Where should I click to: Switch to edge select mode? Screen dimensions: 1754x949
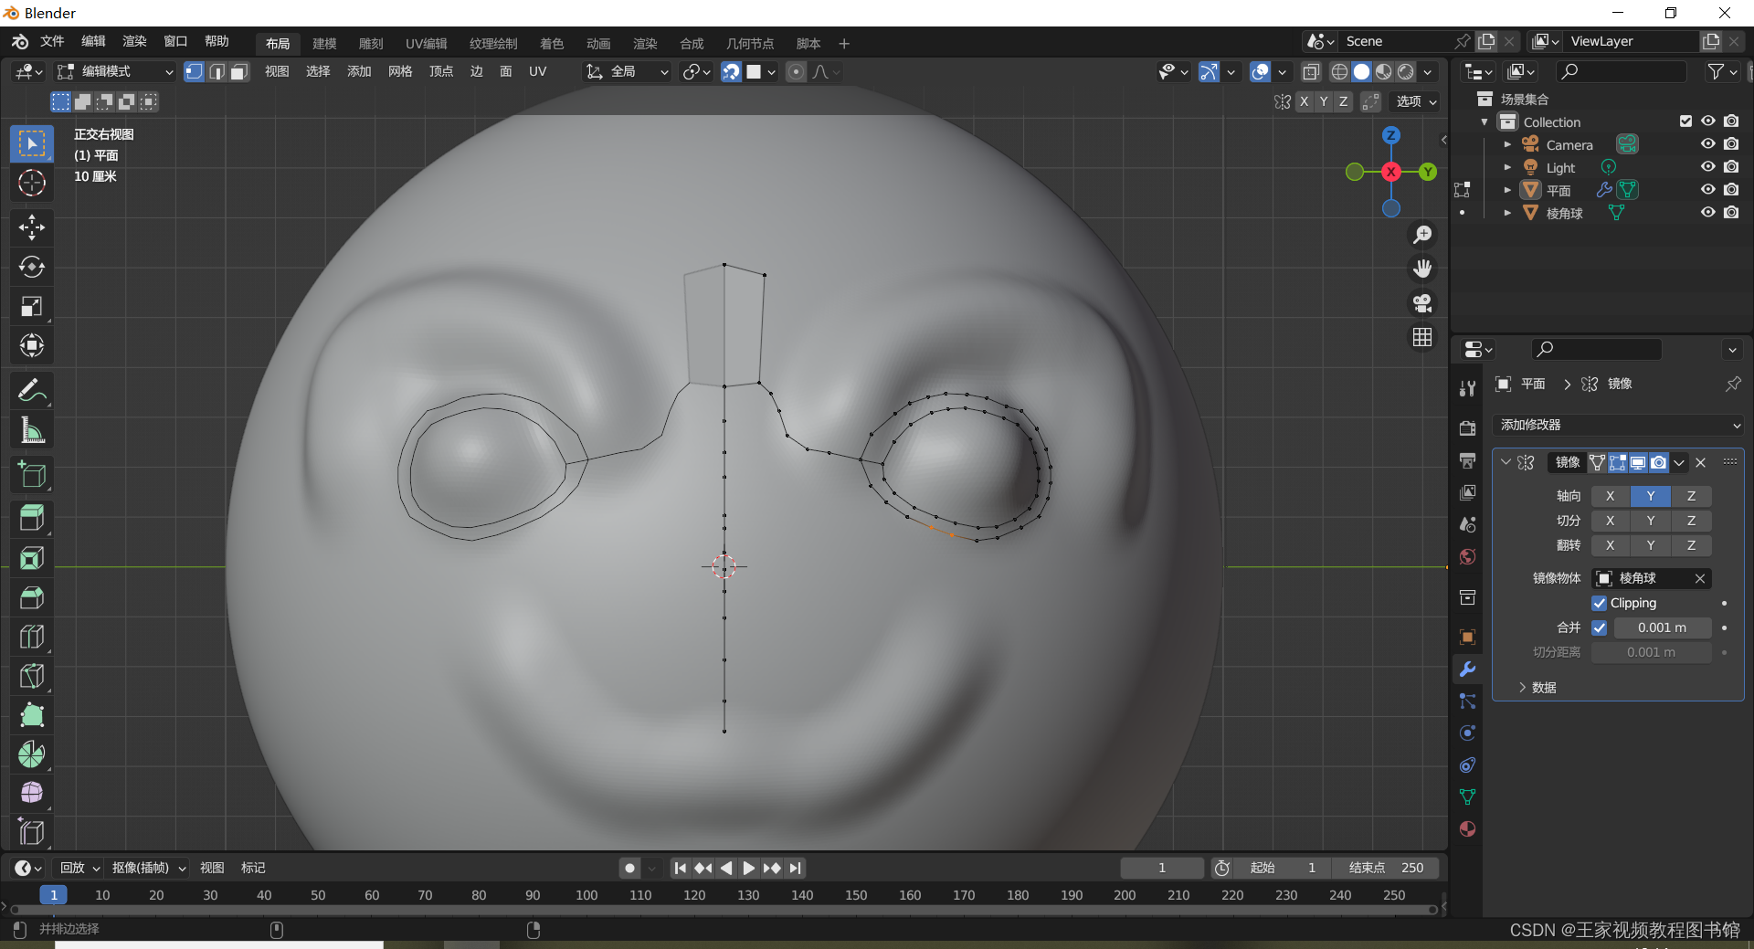tap(217, 71)
